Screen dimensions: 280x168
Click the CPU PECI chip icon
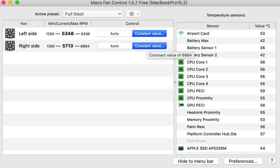pyautogui.click(x=181, y=91)
